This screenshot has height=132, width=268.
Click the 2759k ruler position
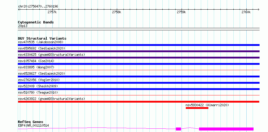tap(181, 12)
